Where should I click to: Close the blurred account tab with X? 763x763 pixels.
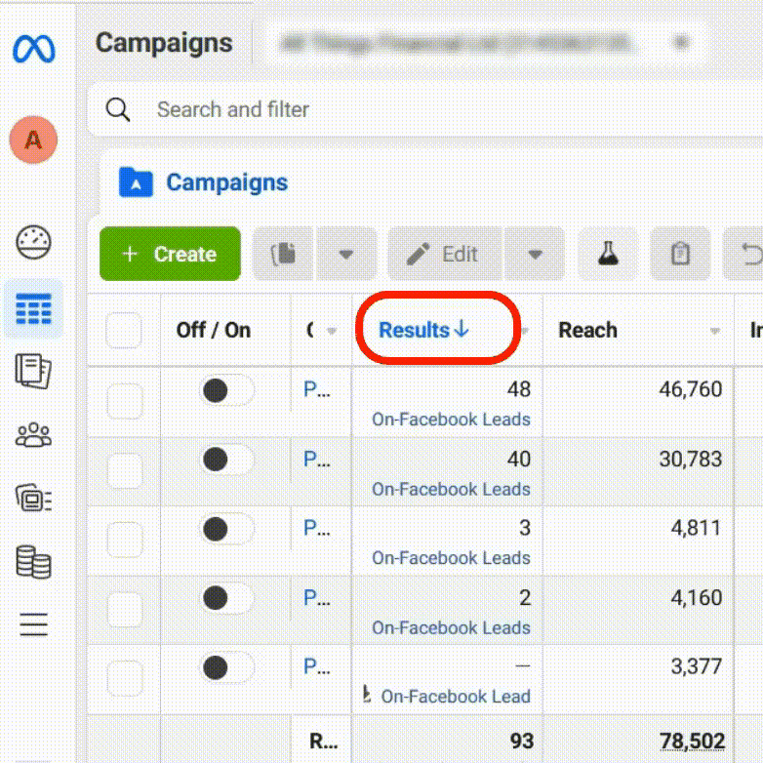pyautogui.click(x=681, y=42)
